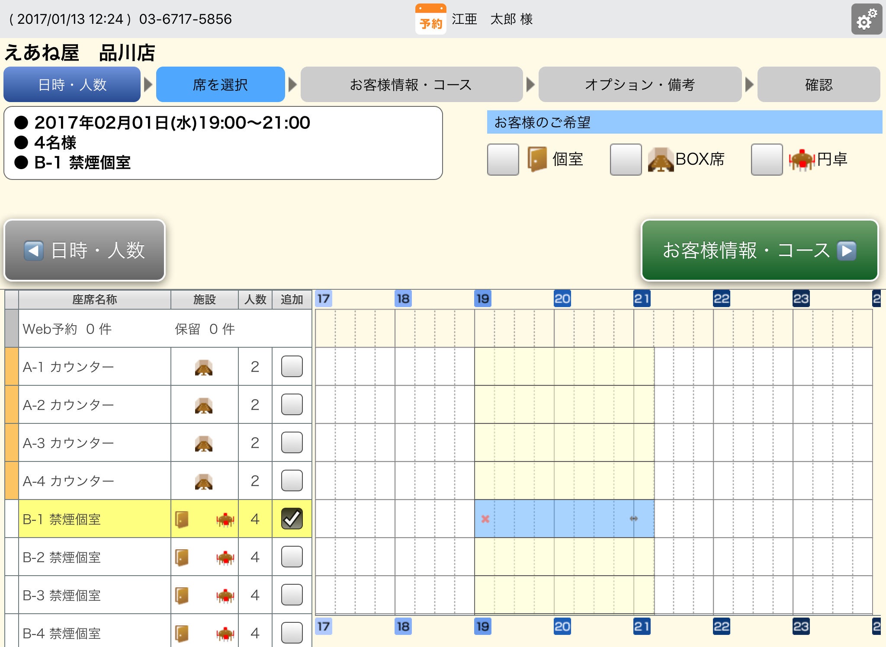
Task: Click the 18 hour marker on top timeline
Action: tap(403, 298)
